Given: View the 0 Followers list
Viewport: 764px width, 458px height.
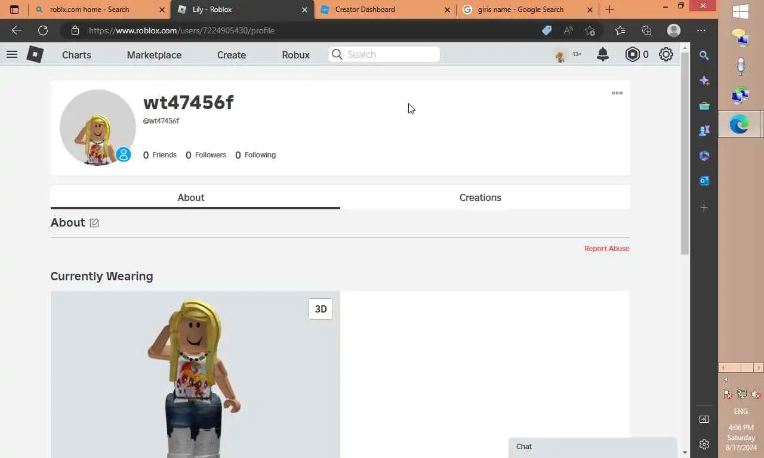Looking at the screenshot, I should pyautogui.click(x=206, y=155).
